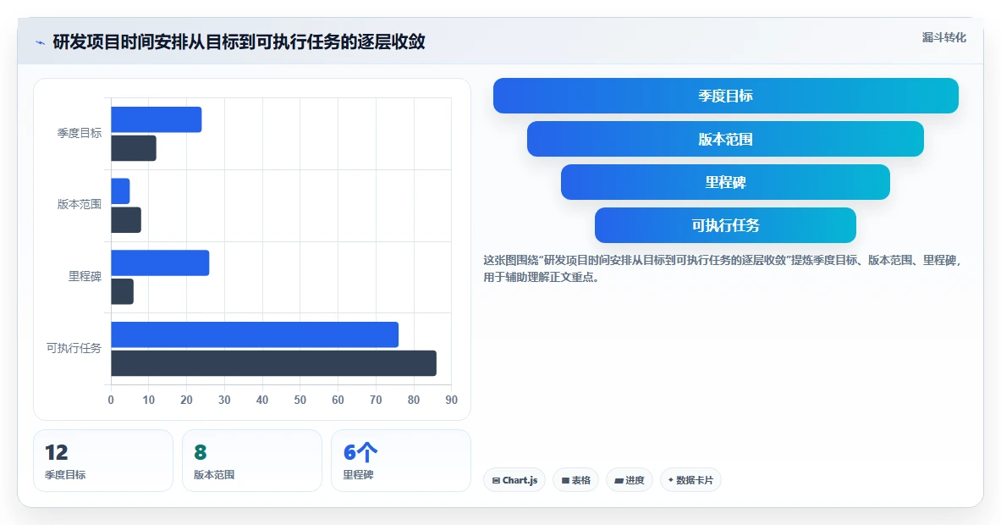Click the blue bar for 版本范围
Image resolution: width=1001 pixels, height=525 pixels.
121,191
